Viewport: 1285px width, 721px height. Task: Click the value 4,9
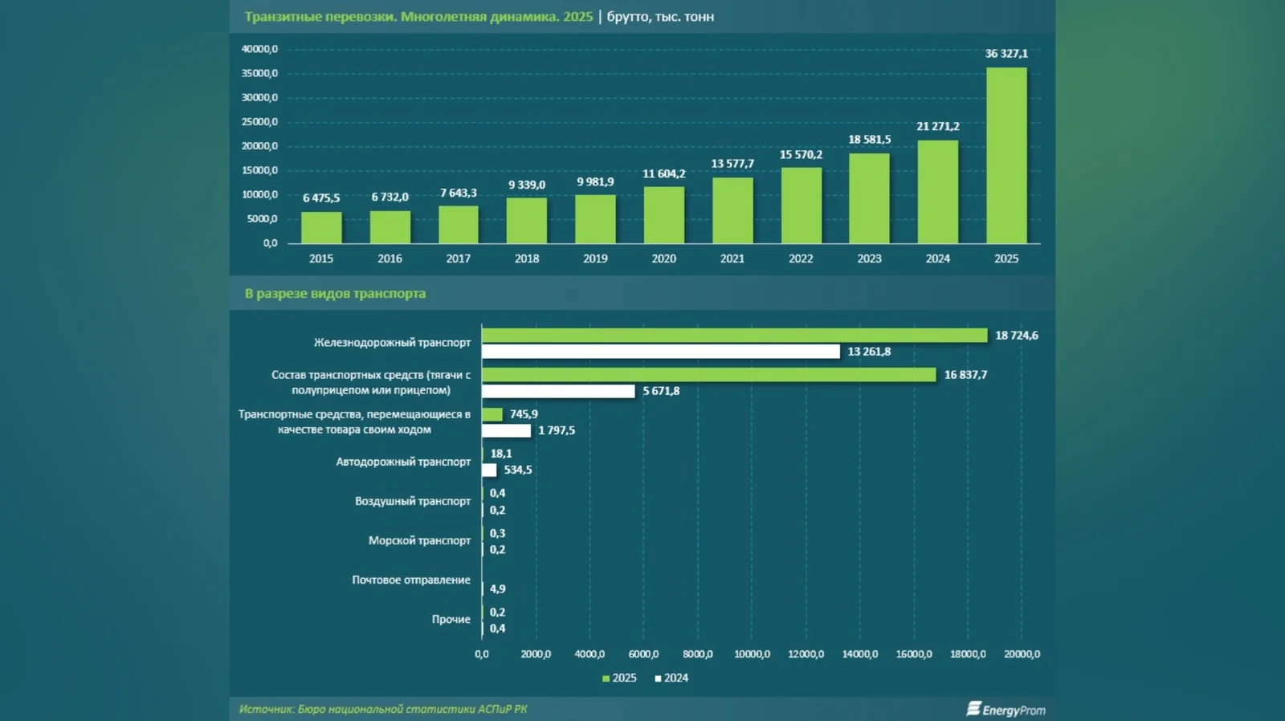pyautogui.click(x=498, y=589)
